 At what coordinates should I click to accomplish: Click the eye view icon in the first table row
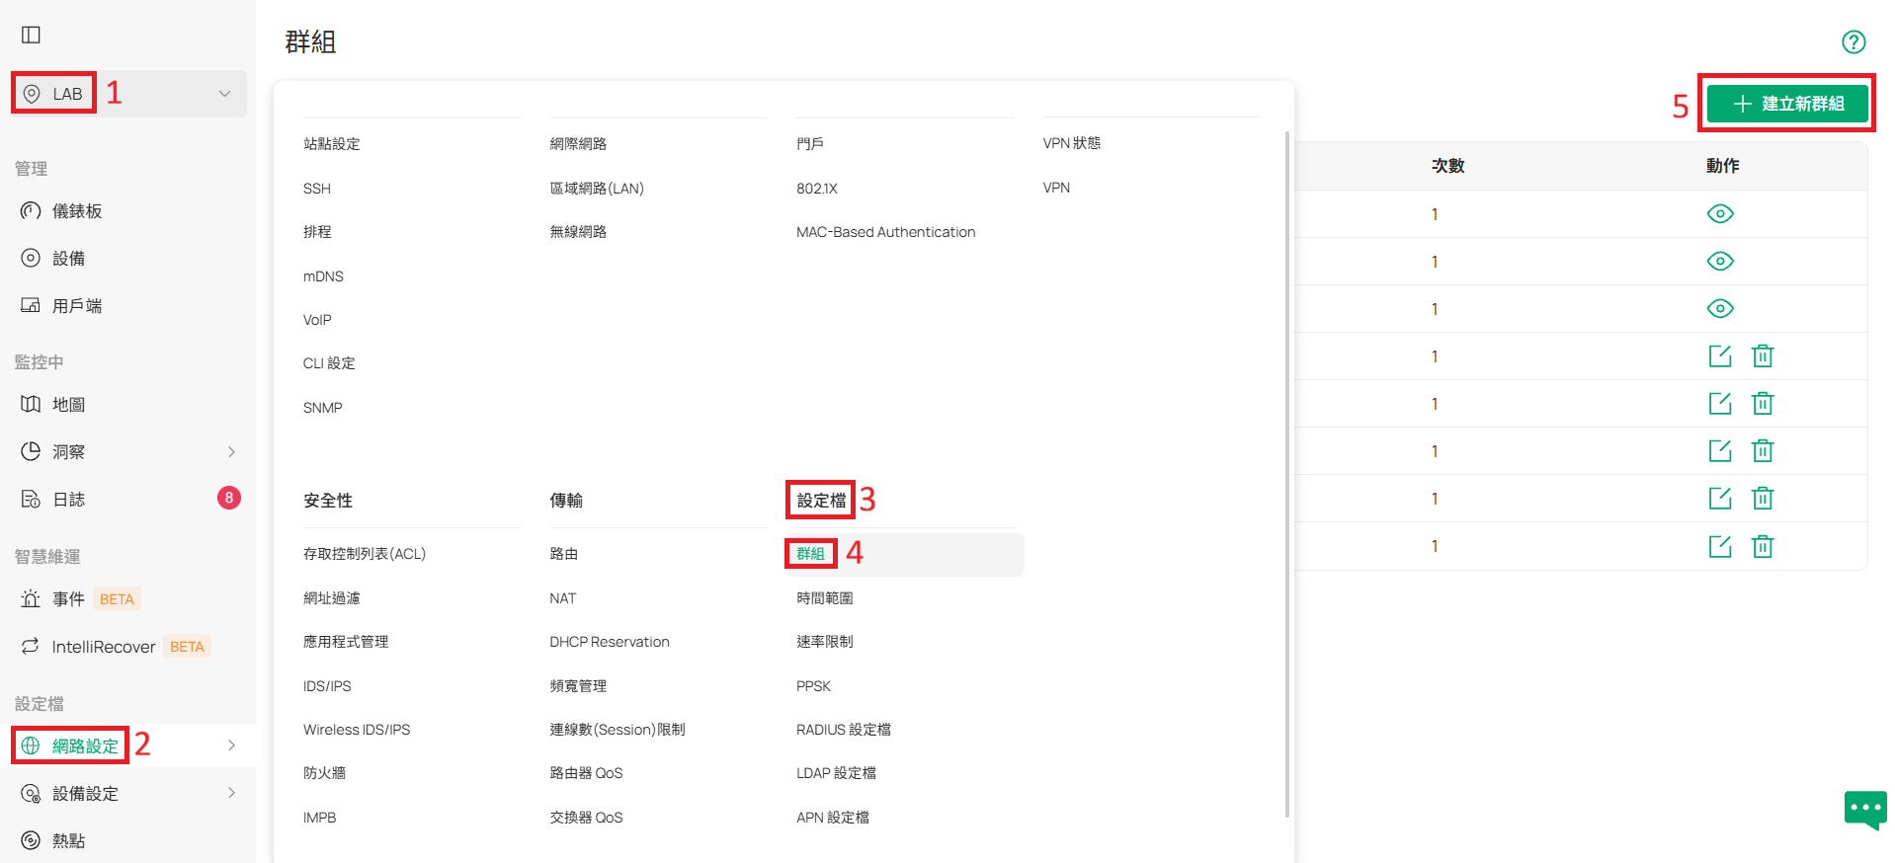click(x=1720, y=213)
